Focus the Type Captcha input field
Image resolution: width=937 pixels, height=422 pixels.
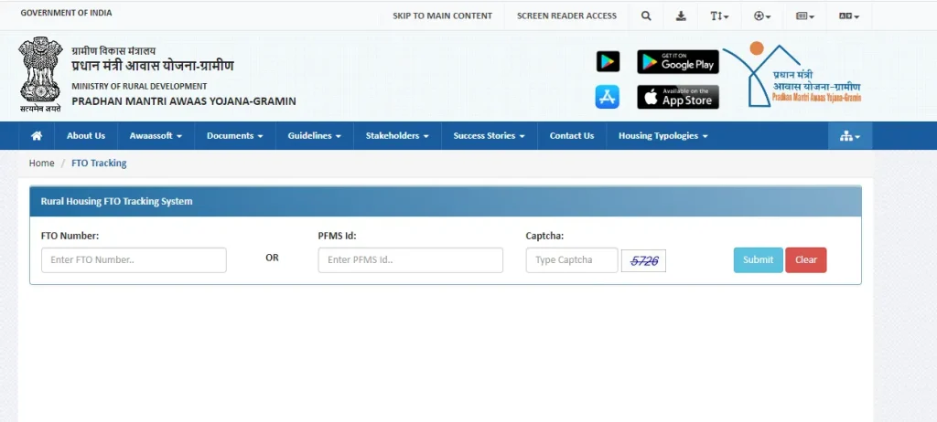tap(572, 260)
